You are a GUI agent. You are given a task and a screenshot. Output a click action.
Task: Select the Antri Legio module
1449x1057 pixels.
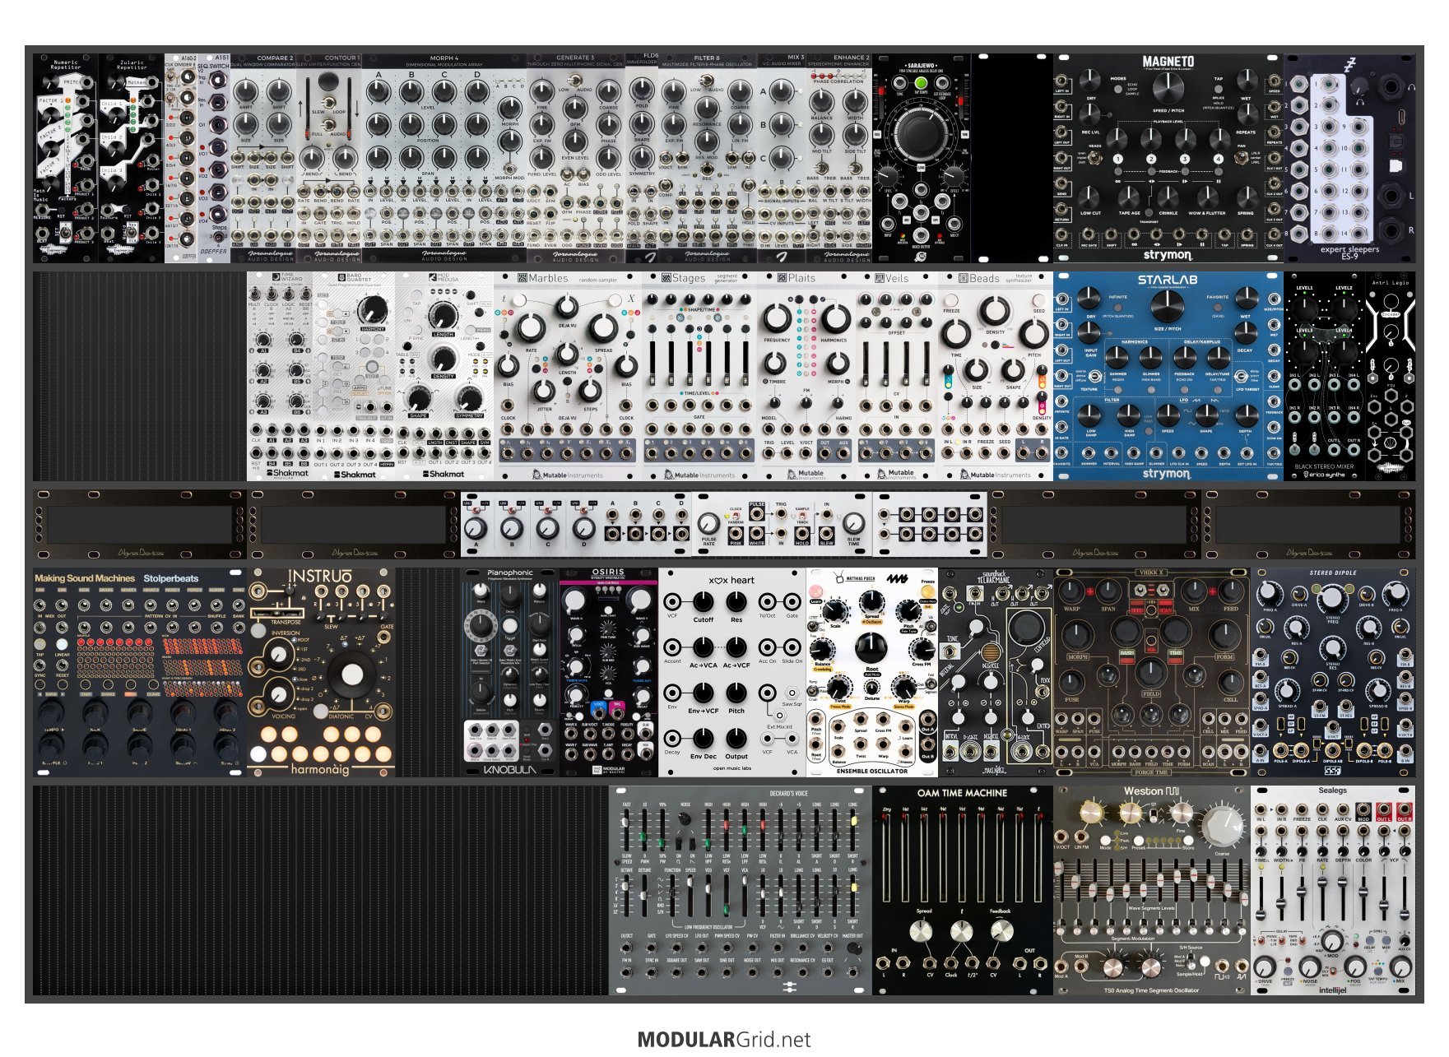point(1391,376)
